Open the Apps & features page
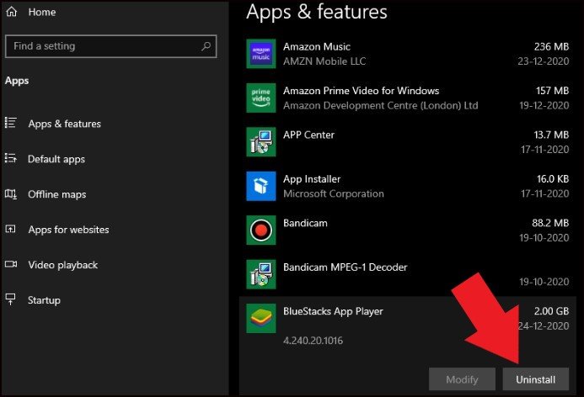 coord(64,124)
